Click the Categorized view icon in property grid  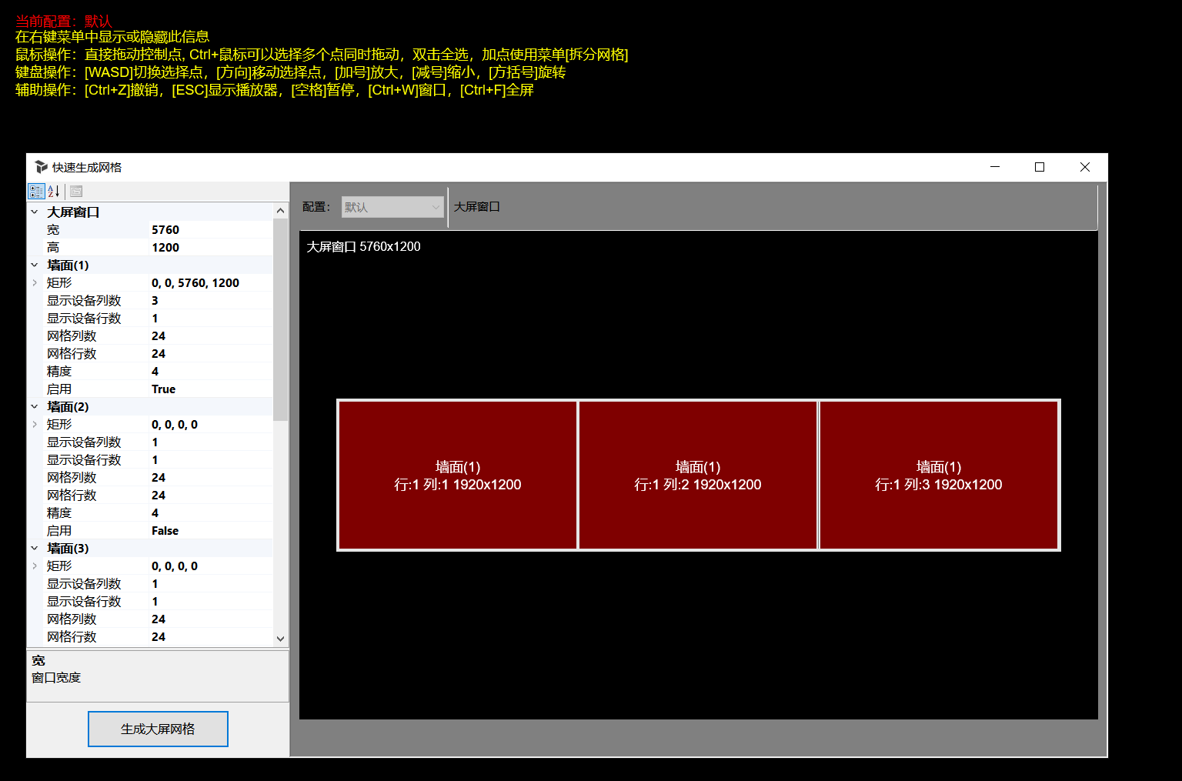point(36,192)
